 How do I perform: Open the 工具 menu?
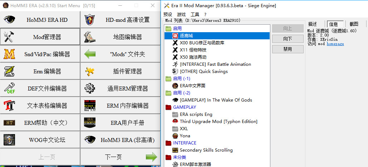point(195,14)
